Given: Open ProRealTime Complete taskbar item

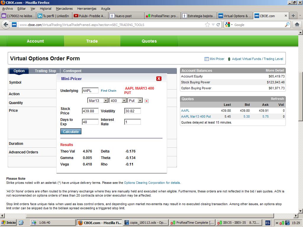Looking at the screenshot, I should point(192,223).
